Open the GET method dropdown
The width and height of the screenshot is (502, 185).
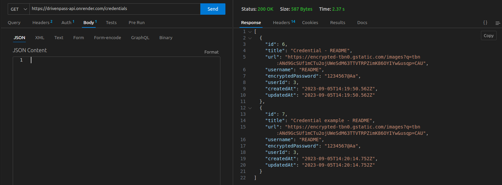pyautogui.click(x=19, y=9)
